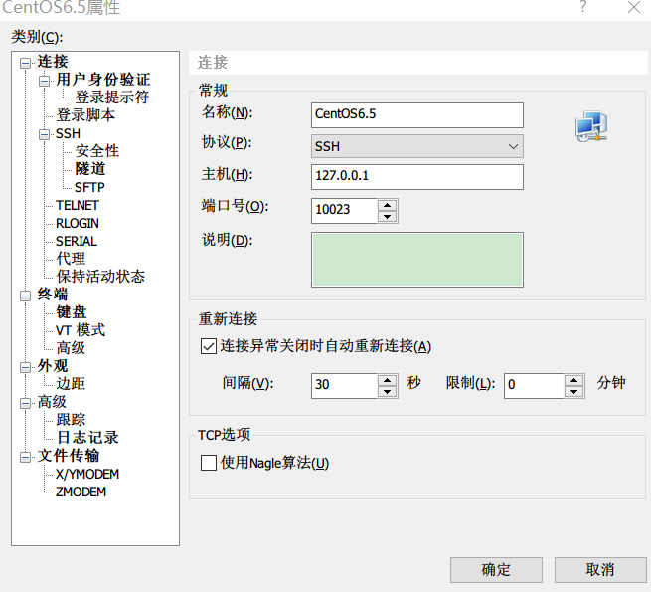Select top-level 高级 above 跟踪
Viewport: 651px width, 592px height.
pyautogui.click(x=52, y=402)
